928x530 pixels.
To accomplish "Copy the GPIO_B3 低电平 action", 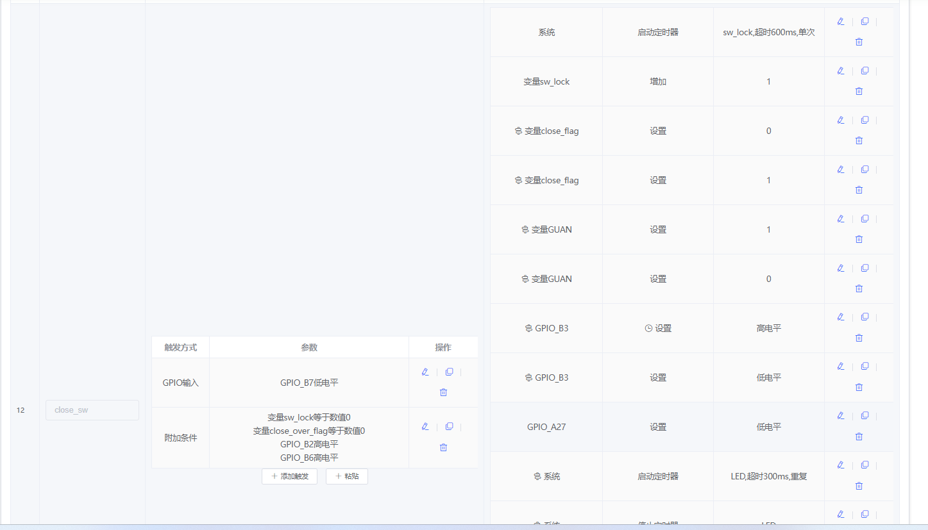I will pos(865,367).
